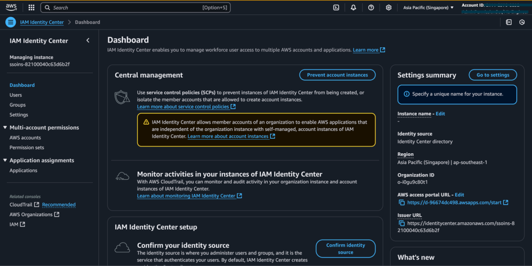The width and height of the screenshot is (532, 266).
Task: Collapse the Application assignments section
Action: coord(5,160)
